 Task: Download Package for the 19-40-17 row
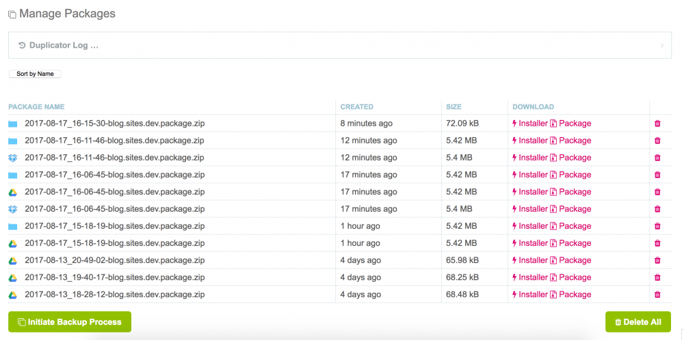click(x=570, y=277)
